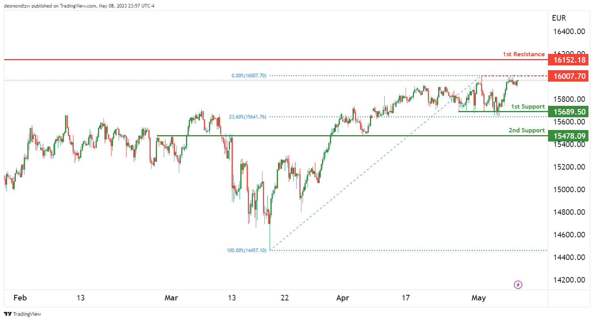The height and width of the screenshot is (321, 594).
Task: Click the TradingView logo icon
Action: point(8,314)
